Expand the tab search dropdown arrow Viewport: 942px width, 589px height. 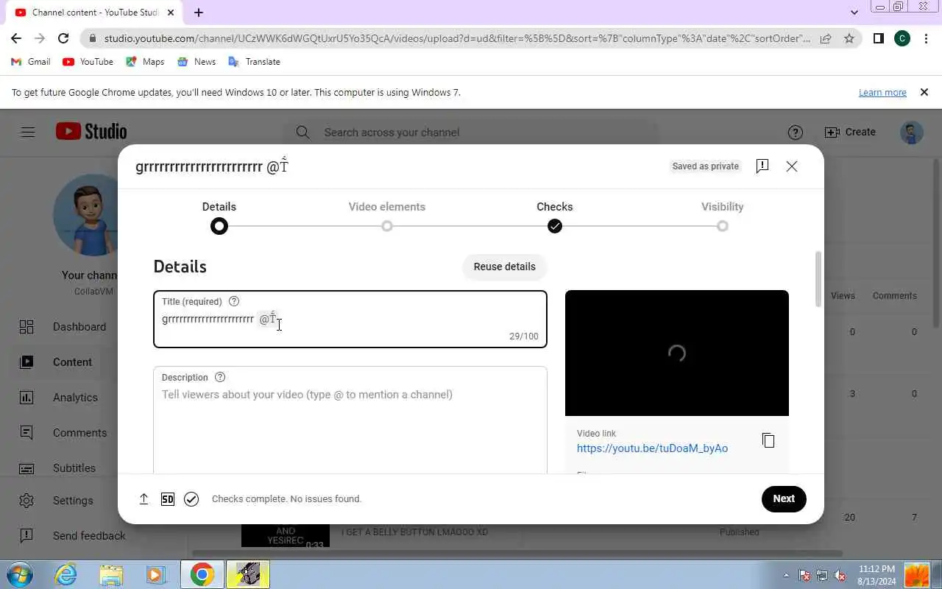click(x=854, y=13)
